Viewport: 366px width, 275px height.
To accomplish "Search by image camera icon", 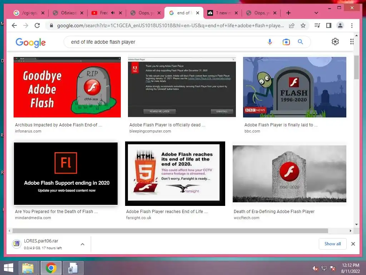I will tap(286, 42).
